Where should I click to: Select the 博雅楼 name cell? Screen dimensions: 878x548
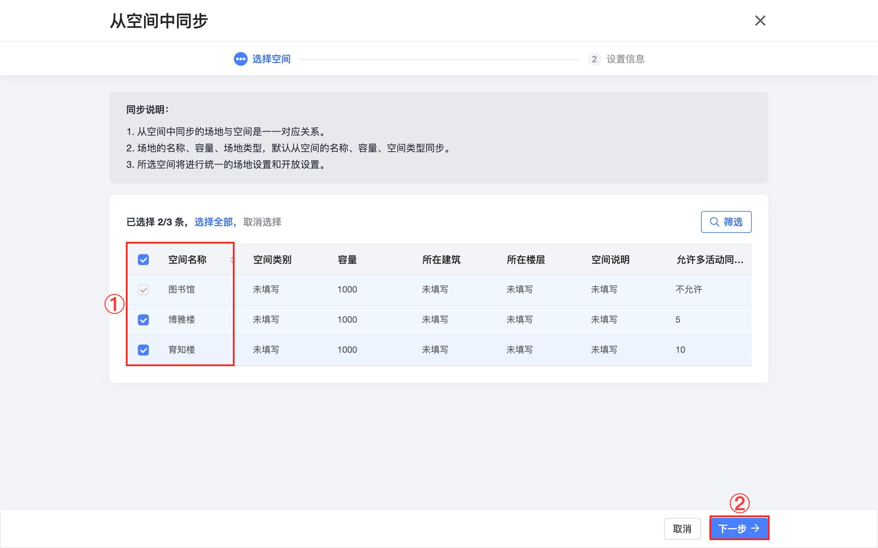(x=181, y=320)
